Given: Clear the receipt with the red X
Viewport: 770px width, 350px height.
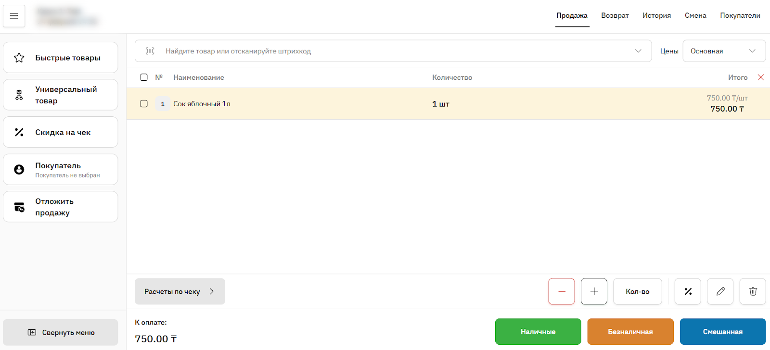Looking at the screenshot, I should pyautogui.click(x=761, y=77).
